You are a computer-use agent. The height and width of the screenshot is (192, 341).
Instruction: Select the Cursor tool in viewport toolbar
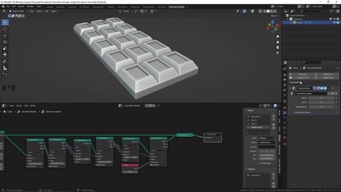(5, 29)
